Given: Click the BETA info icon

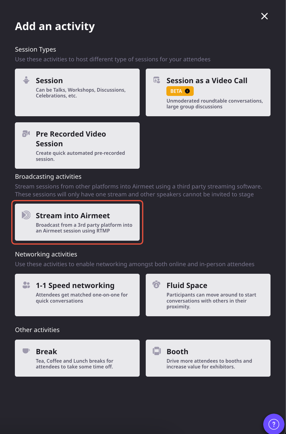Looking at the screenshot, I should [x=187, y=91].
